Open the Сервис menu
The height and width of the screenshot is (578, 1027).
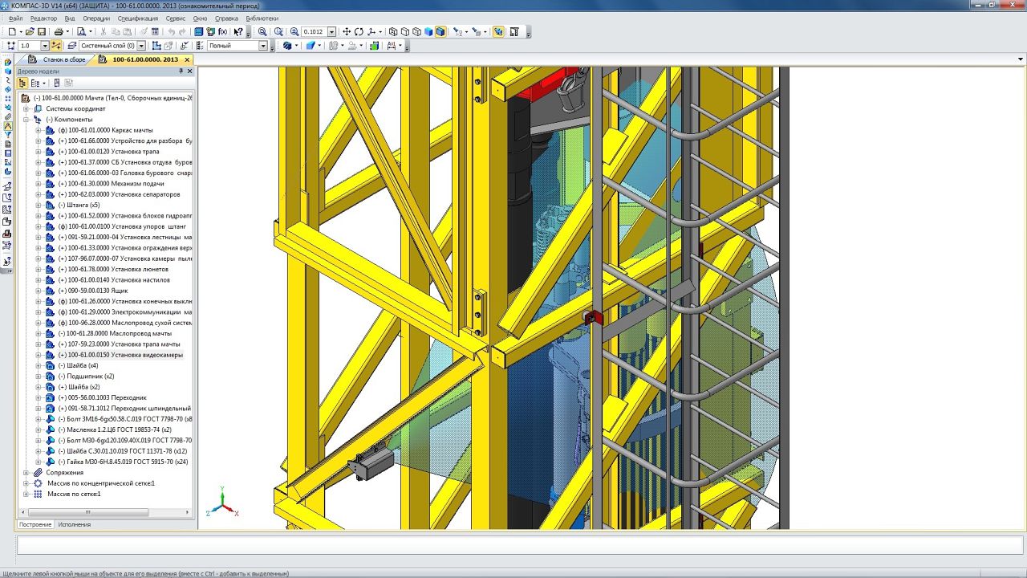coord(176,18)
